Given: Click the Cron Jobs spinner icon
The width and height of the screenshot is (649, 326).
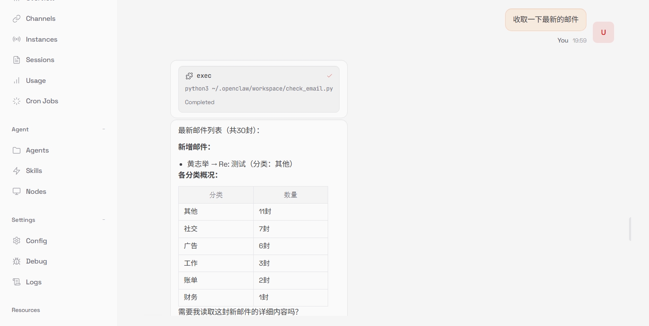Looking at the screenshot, I should pos(17,101).
